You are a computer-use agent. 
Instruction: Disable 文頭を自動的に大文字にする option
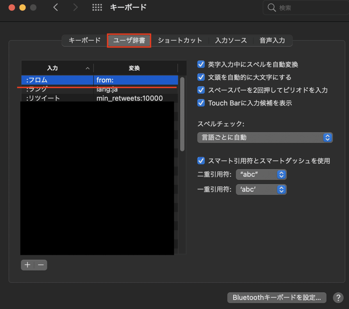(201, 77)
